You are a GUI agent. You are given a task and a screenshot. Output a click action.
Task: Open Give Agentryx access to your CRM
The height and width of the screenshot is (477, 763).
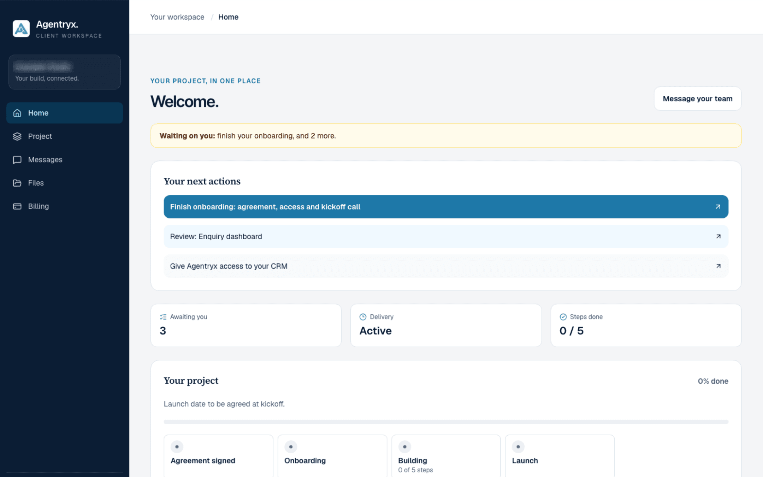point(446,266)
